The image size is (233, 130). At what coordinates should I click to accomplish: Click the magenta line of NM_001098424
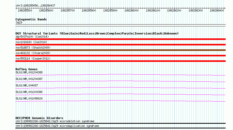tap(120, 101)
